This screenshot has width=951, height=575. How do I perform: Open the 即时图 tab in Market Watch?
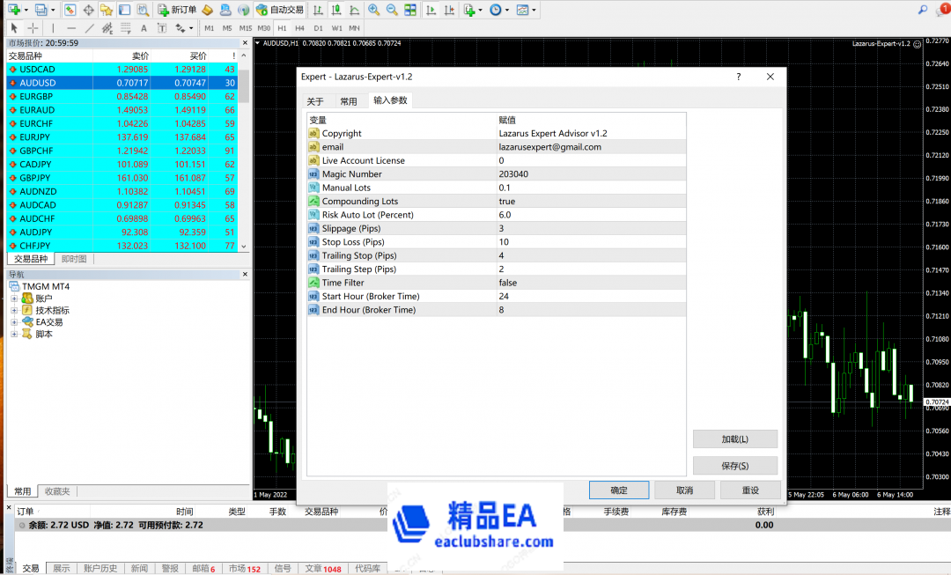(x=74, y=259)
